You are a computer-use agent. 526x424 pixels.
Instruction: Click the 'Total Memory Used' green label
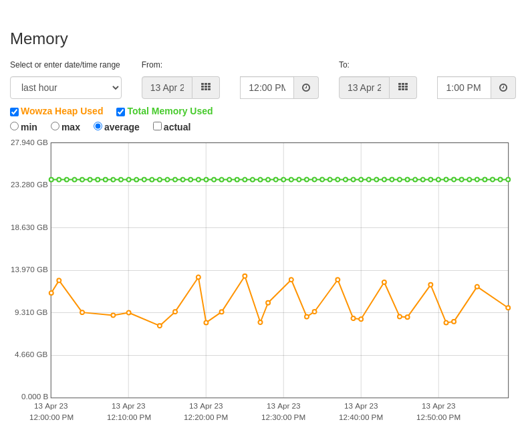(x=170, y=111)
